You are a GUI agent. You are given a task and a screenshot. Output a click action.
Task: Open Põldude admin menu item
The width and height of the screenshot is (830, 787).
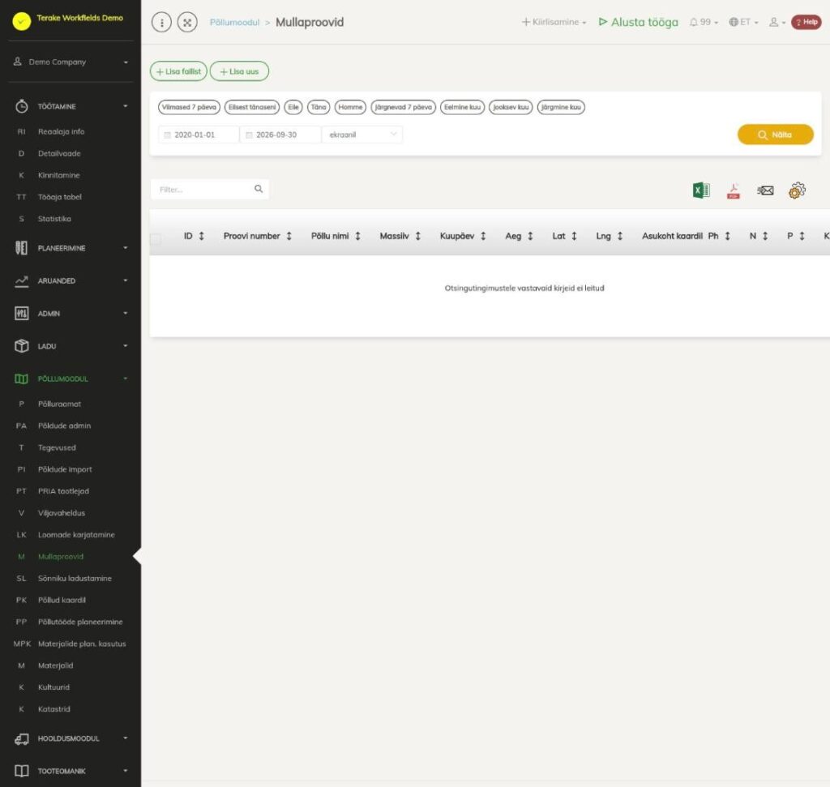point(64,426)
